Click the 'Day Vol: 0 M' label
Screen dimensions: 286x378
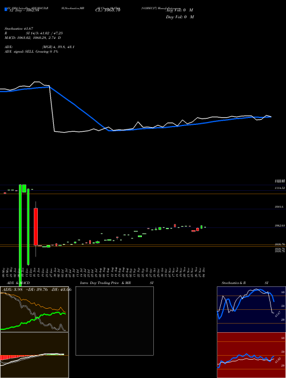click(180, 17)
